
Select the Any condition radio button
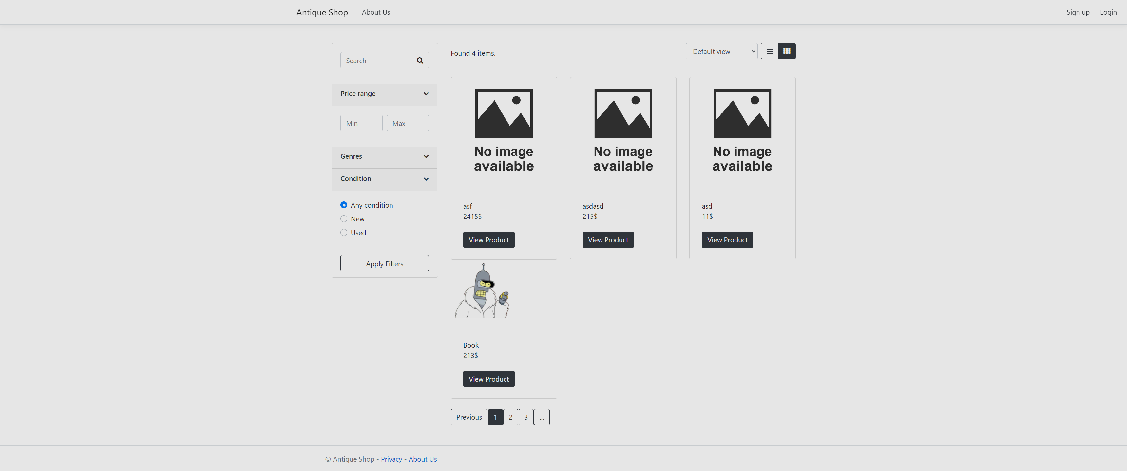click(344, 205)
